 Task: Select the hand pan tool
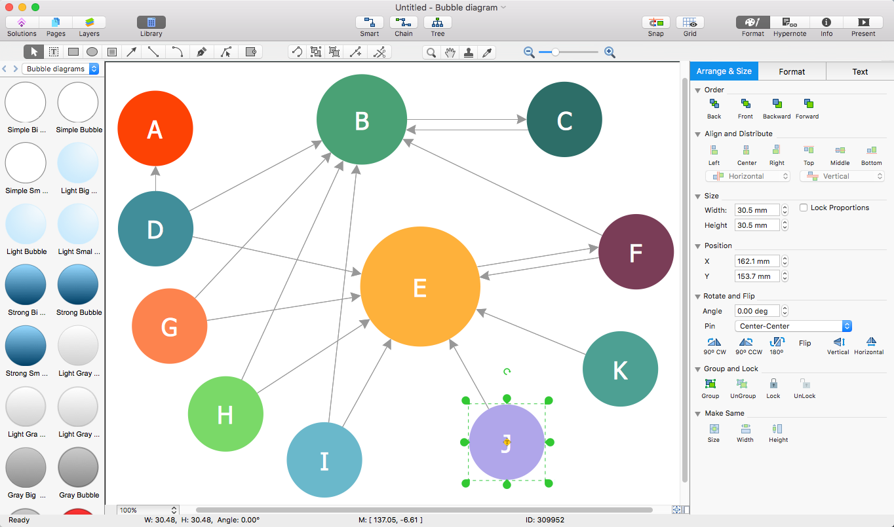[x=450, y=52]
